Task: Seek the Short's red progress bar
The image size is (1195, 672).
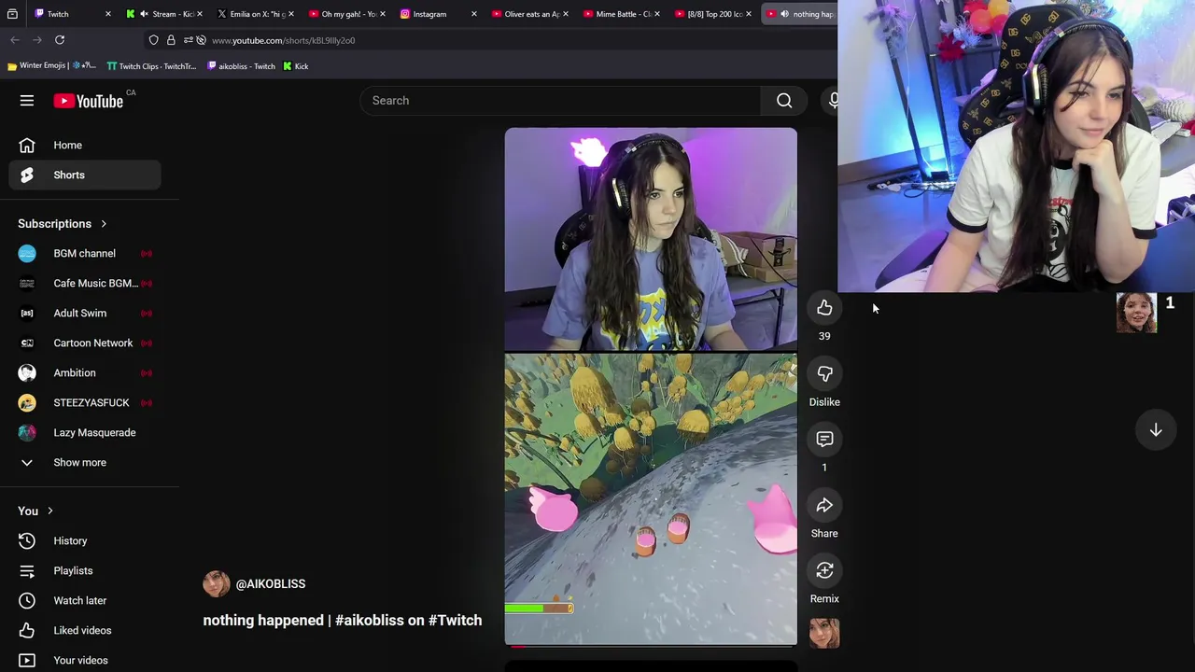Action: (x=651, y=645)
